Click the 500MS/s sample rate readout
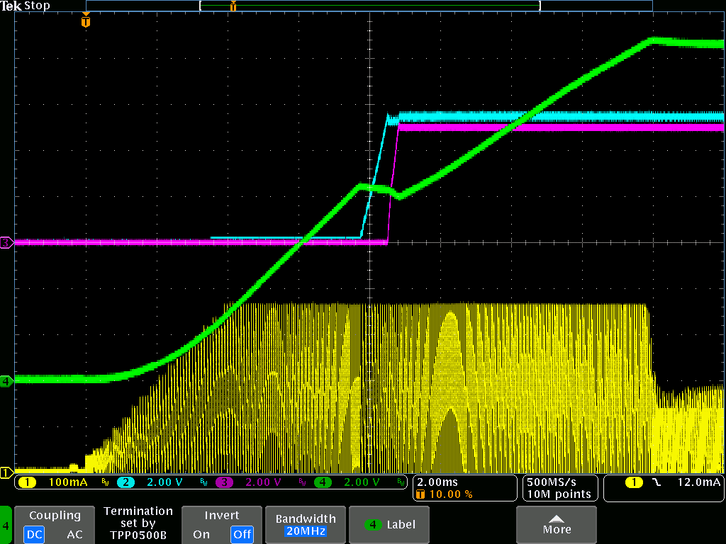This screenshot has height=544, width=726. tap(553, 482)
